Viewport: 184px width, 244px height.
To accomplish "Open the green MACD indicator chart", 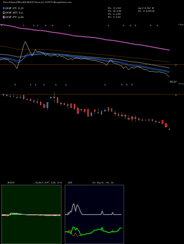I will click(31, 214).
